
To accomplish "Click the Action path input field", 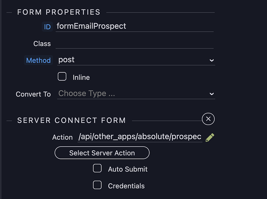I will (x=140, y=137).
